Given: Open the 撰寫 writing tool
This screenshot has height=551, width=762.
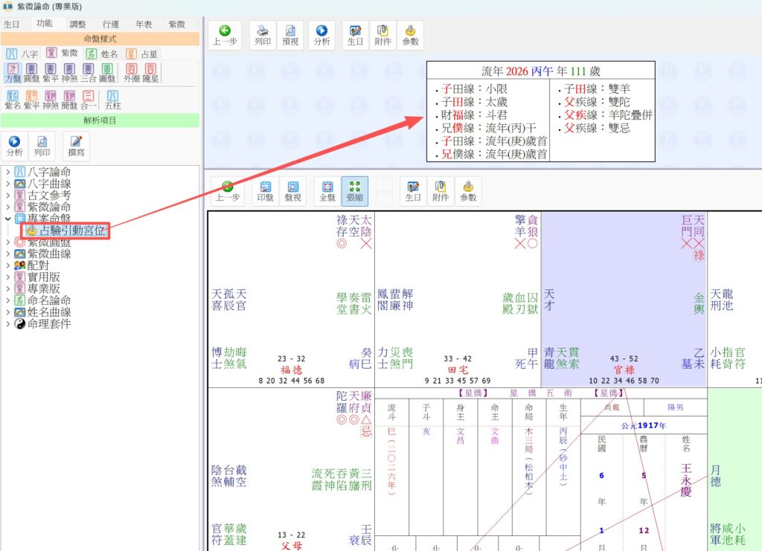Looking at the screenshot, I should [76, 146].
